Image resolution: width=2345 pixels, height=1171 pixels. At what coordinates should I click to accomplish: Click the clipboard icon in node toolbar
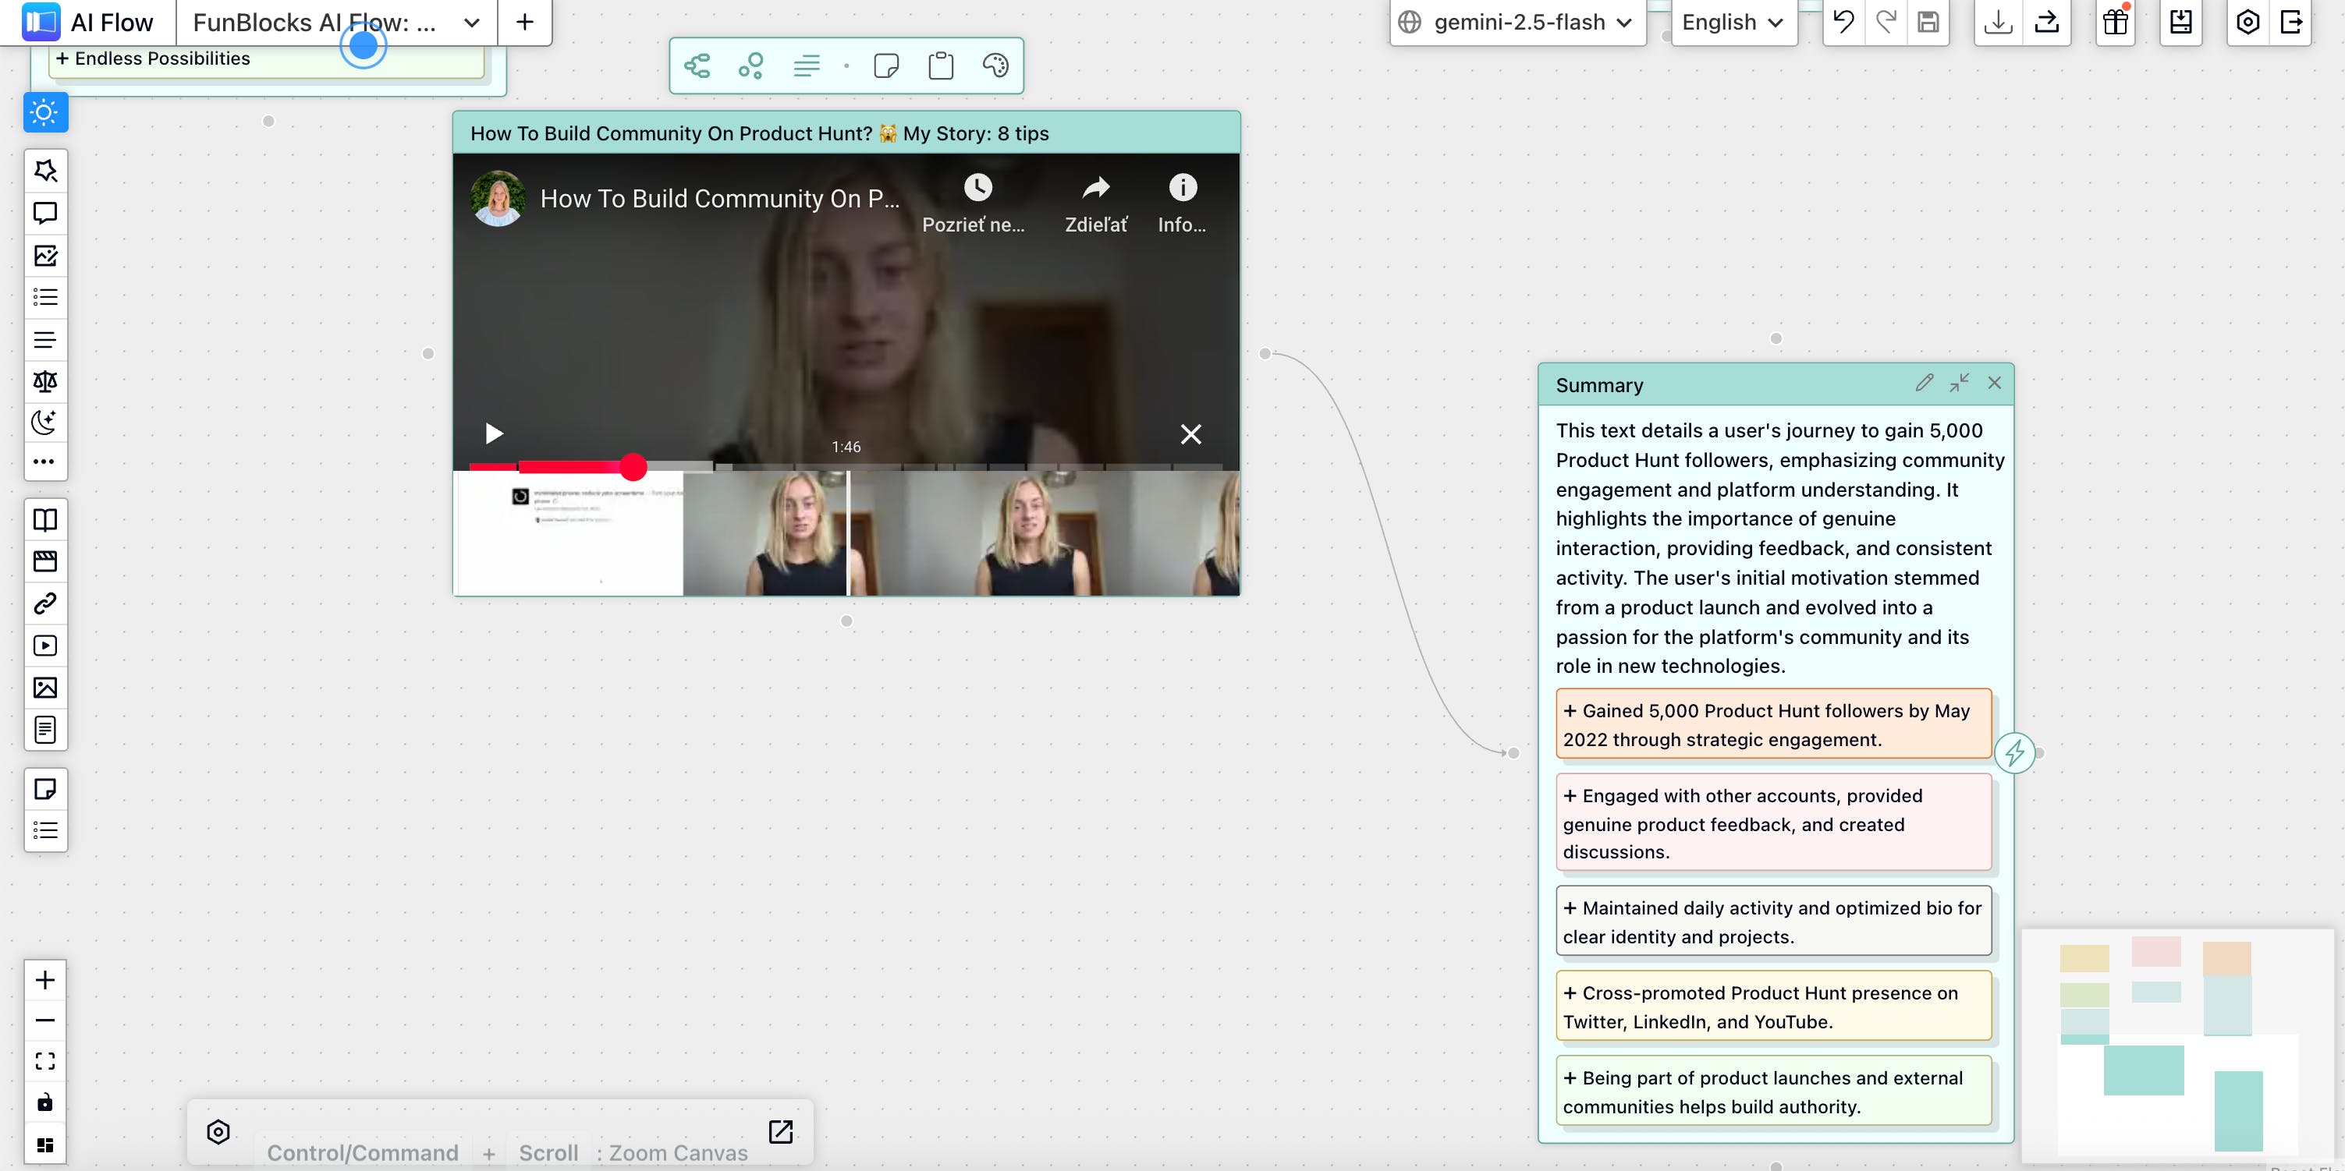coord(940,65)
